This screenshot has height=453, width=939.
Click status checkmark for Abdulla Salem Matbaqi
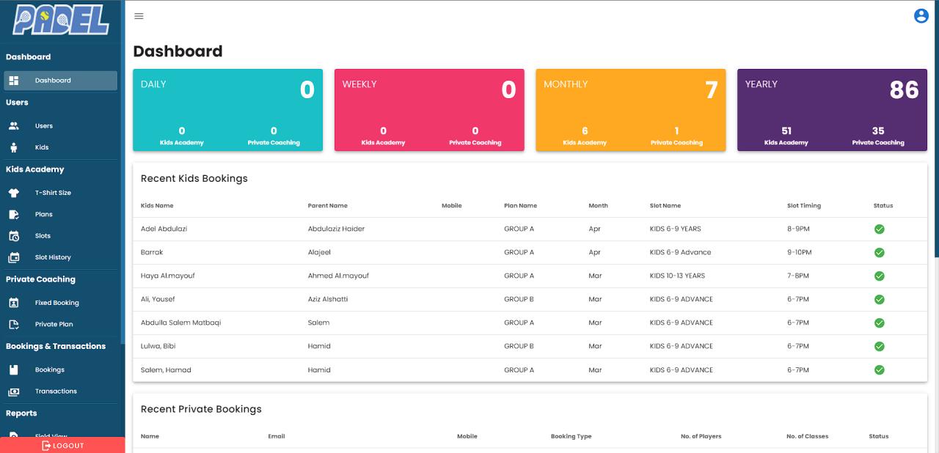[879, 323]
